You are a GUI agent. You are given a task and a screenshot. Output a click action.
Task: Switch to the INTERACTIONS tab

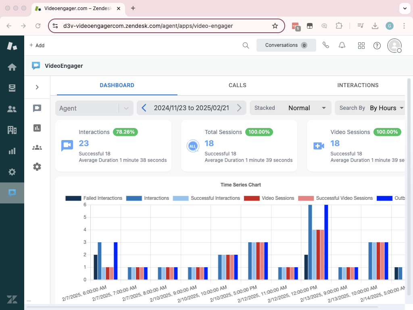coord(358,85)
